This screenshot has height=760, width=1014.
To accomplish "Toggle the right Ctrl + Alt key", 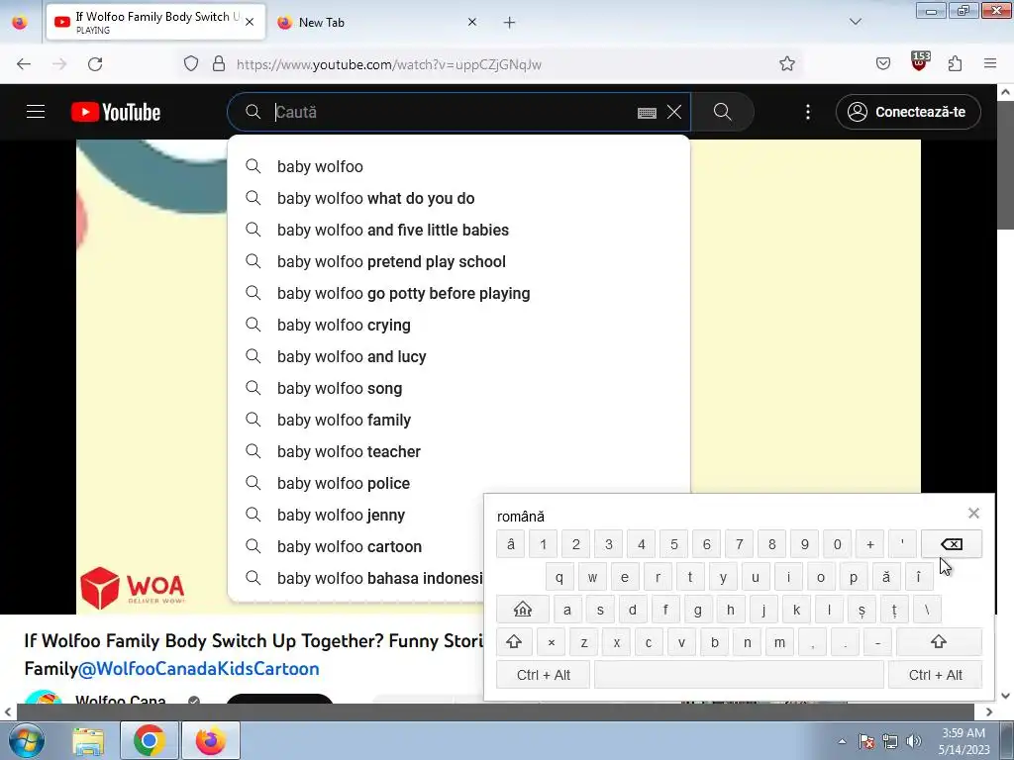I will click(x=935, y=675).
